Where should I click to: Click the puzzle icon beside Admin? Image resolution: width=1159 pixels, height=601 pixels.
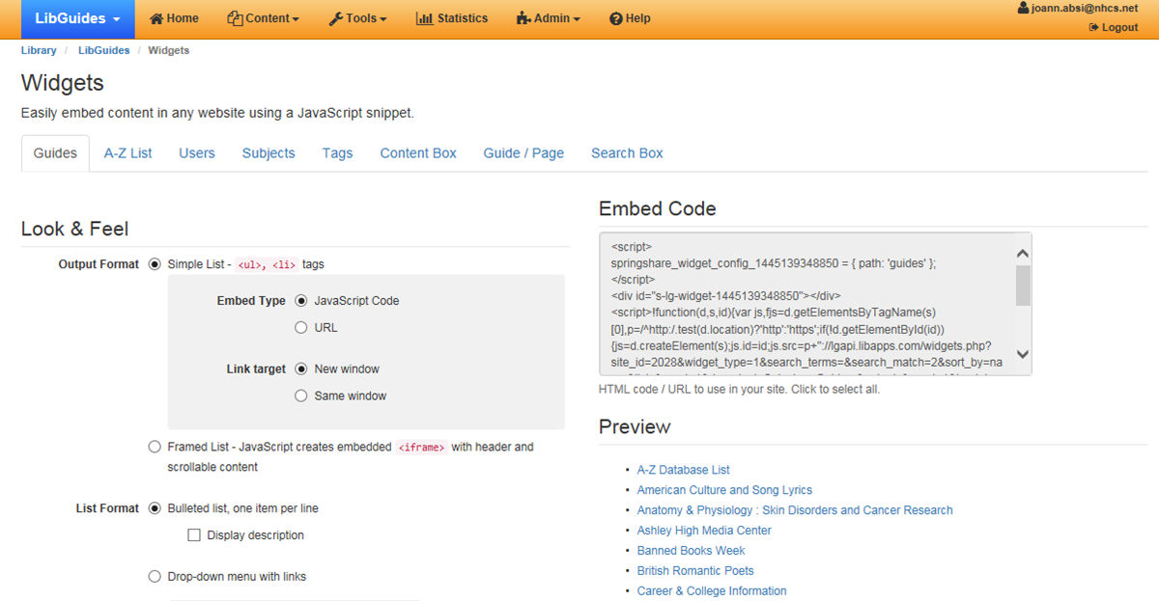click(523, 18)
